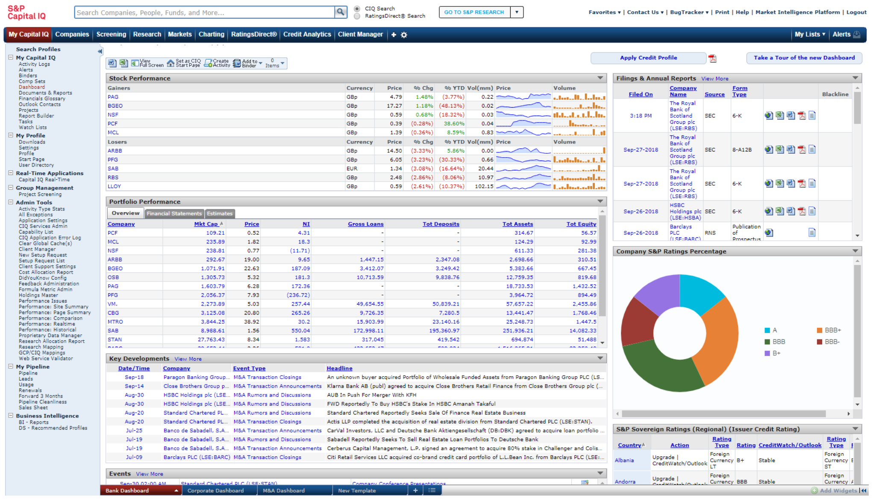Select the CIQ Search radio button

(357, 9)
